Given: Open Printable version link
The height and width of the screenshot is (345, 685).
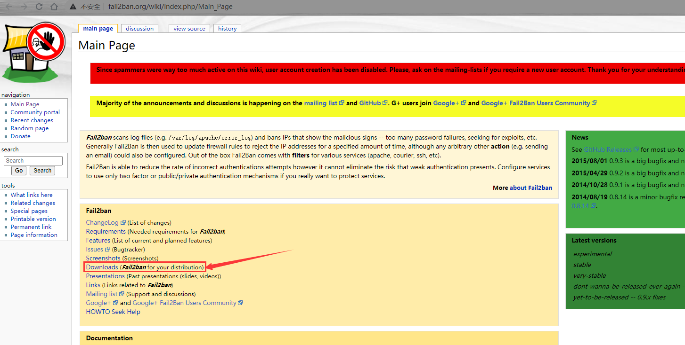Looking at the screenshot, I should coord(33,219).
